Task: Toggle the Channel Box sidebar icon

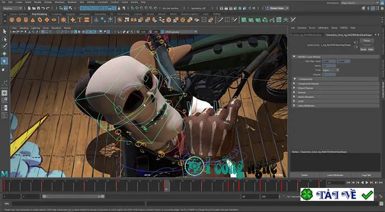Action: [382, 8]
